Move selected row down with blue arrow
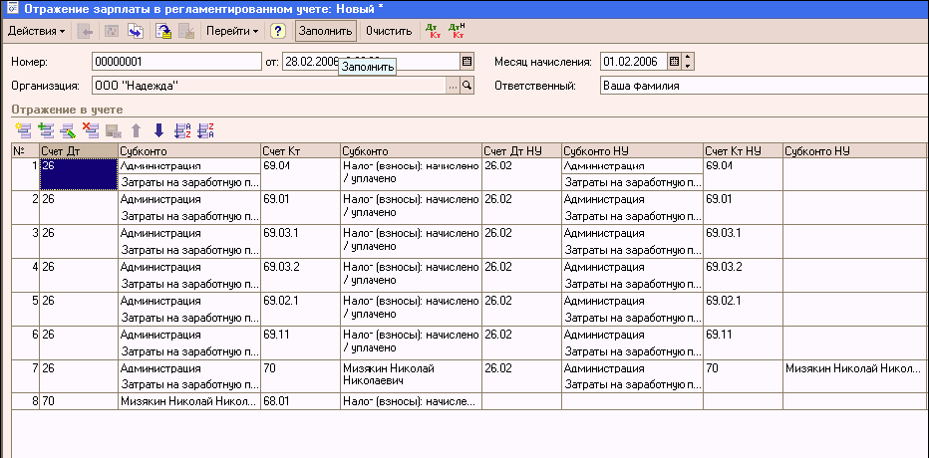Screen dimensions: 929x458 (x=157, y=129)
